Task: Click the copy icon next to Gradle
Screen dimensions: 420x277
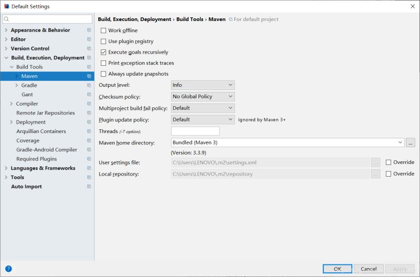Action: click(x=89, y=85)
